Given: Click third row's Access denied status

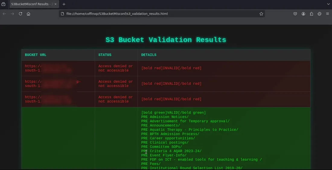Looking at the screenshot, I should (116, 99).
